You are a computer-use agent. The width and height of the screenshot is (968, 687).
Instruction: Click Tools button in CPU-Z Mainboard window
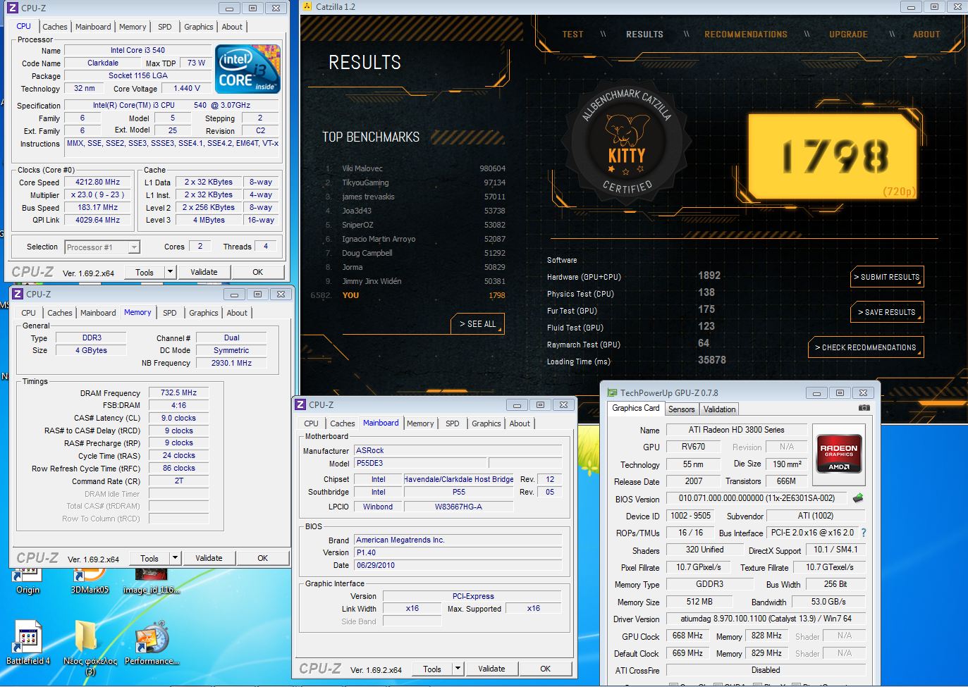point(432,669)
